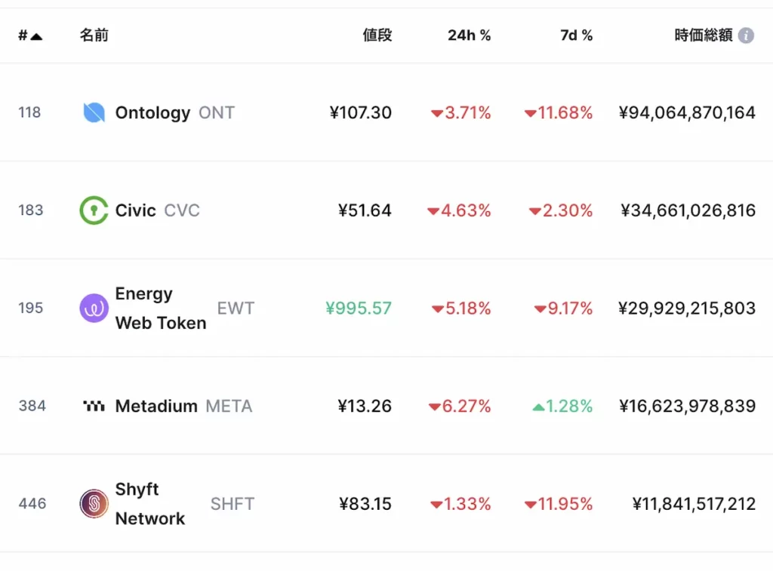Toggle the rank sort arrow next to #
The width and height of the screenshot is (773, 571).
(36, 36)
